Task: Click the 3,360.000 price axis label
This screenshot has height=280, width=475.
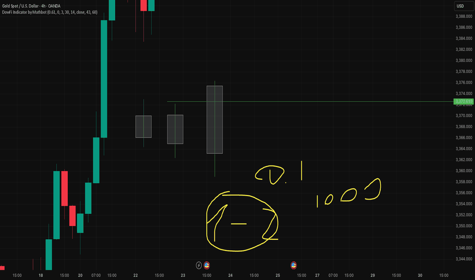Action: click(x=464, y=171)
